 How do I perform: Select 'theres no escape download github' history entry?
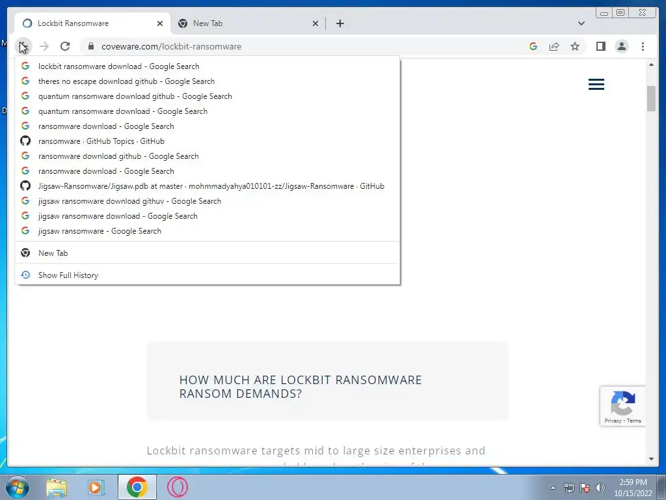click(x=207, y=81)
